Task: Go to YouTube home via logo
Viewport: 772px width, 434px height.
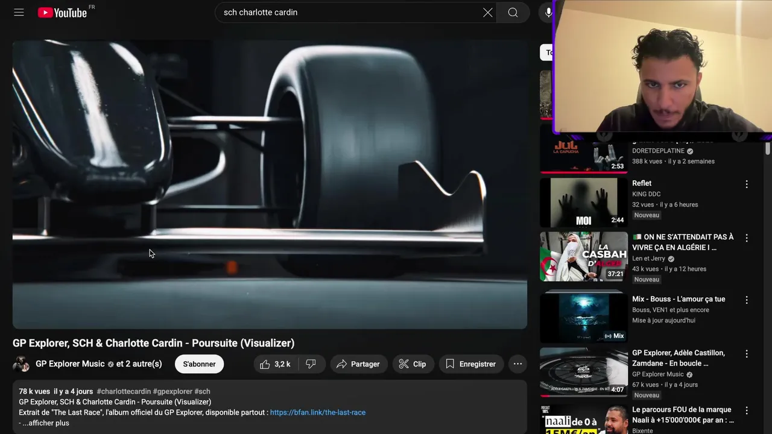Action: click(x=63, y=12)
